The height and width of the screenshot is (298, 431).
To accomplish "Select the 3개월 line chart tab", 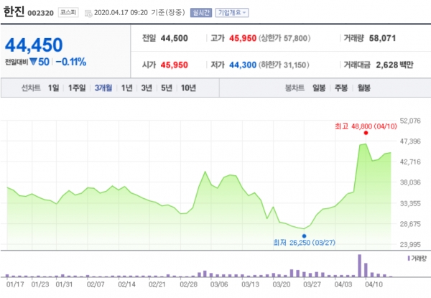I will pyautogui.click(x=103, y=88).
